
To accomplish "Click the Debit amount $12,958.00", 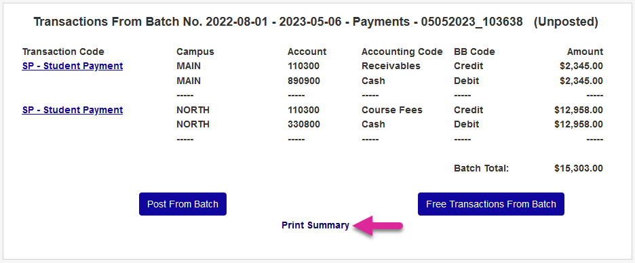I will tap(579, 125).
